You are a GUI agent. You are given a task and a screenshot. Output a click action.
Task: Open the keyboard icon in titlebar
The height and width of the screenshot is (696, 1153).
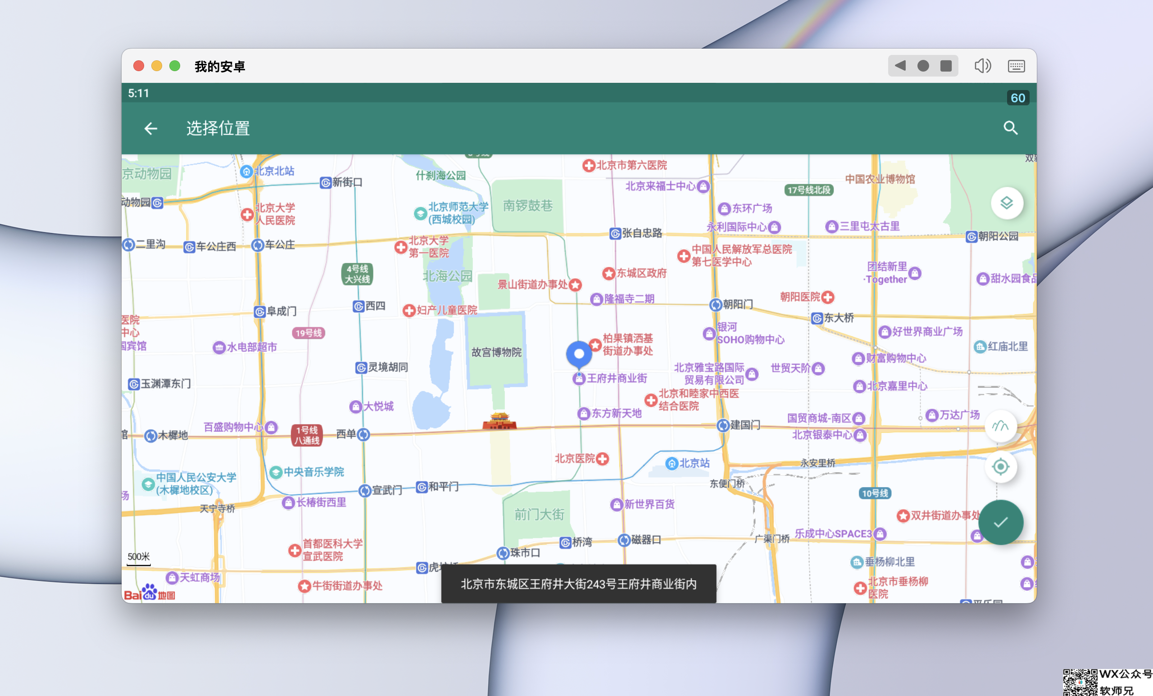[x=1016, y=66]
